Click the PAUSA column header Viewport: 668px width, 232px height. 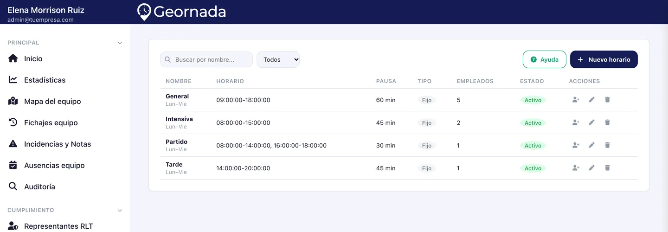pyautogui.click(x=386, y=81)
